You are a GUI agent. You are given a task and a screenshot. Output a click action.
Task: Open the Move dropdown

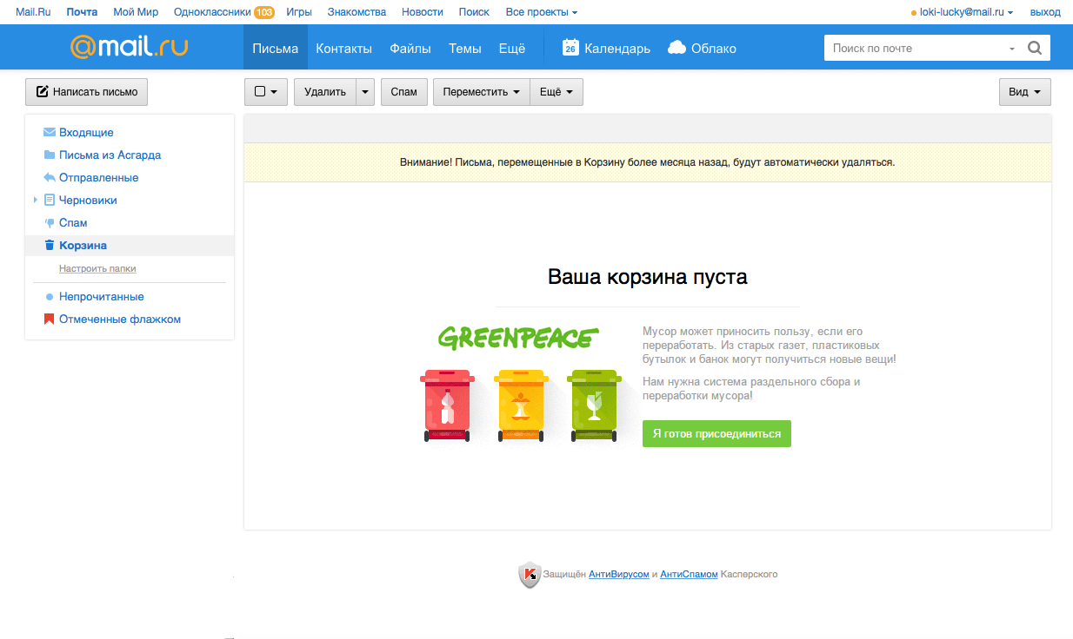point(482,92)
